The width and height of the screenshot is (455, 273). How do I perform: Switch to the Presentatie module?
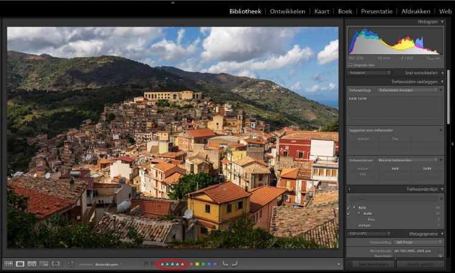tap(377, 12)
